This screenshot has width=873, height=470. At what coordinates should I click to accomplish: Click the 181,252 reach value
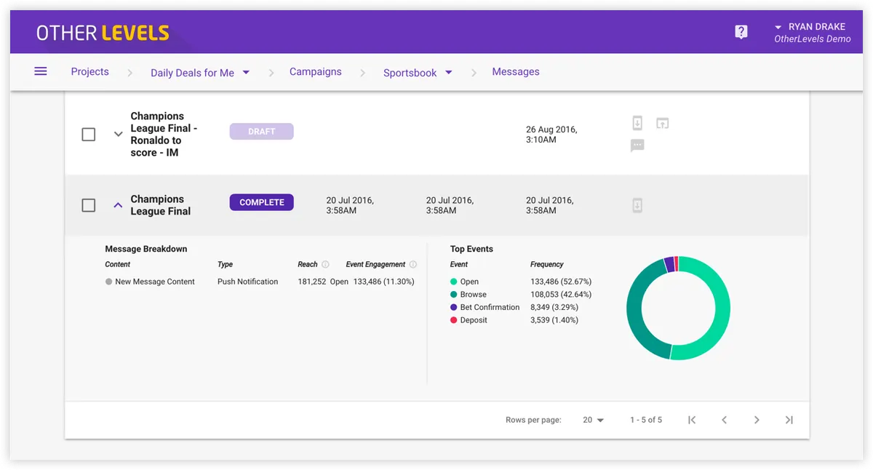coord(311,282)
